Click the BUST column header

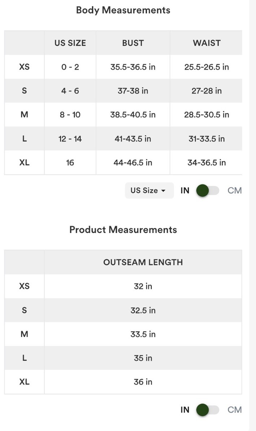[133, 43]
